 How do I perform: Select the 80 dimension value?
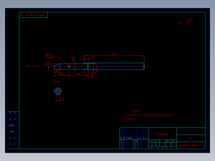click(x=79, y=74)
